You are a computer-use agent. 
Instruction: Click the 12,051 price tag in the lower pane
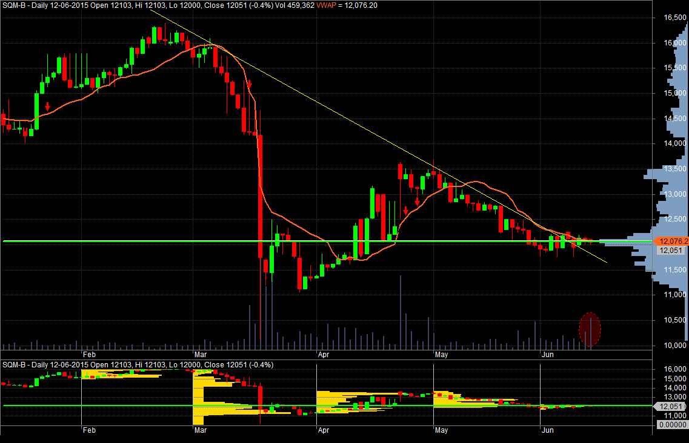[670, 407]
